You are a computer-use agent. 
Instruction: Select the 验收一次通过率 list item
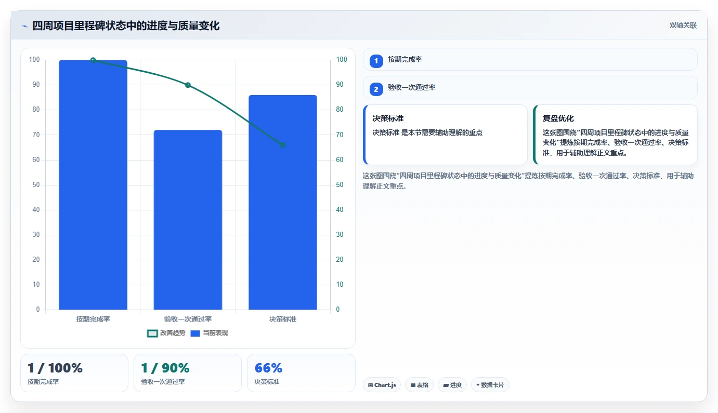(530, 87)
